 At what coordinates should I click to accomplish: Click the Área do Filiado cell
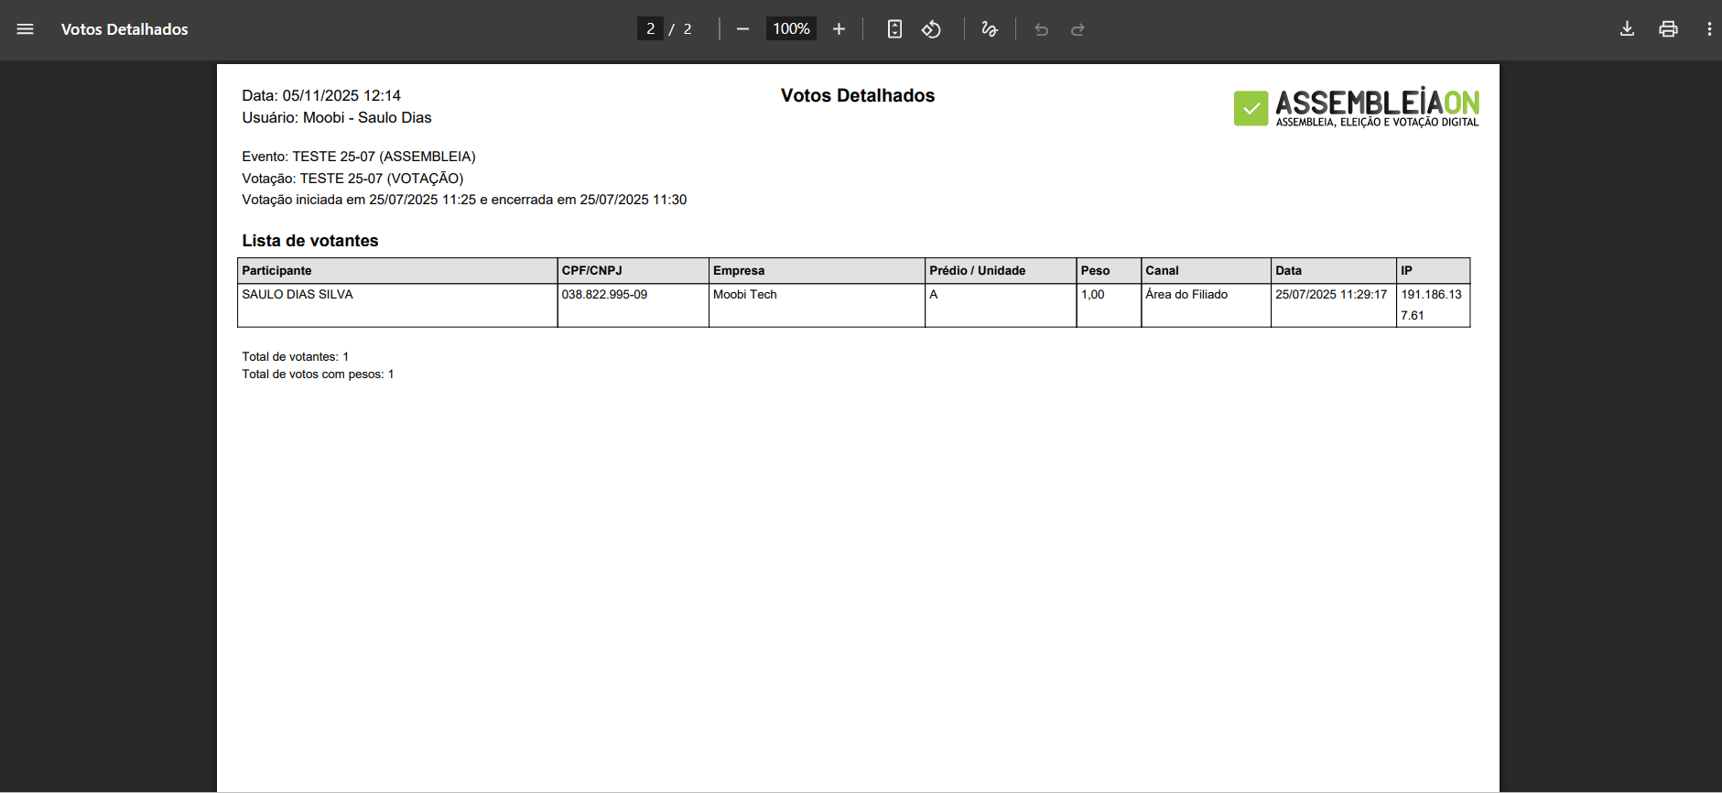coord(1186,294)
